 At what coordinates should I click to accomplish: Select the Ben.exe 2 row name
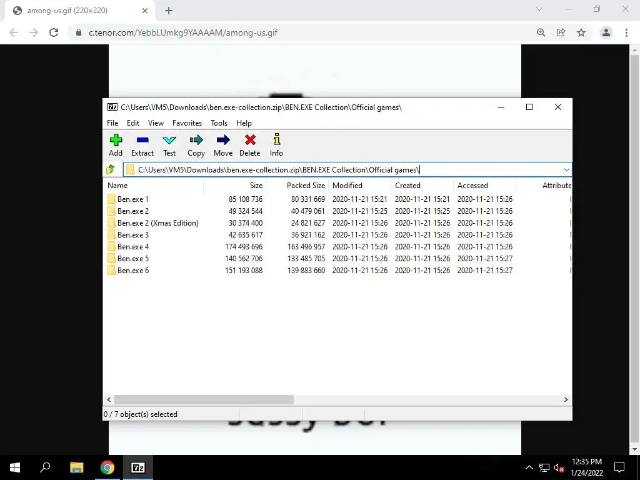point(133,211)
